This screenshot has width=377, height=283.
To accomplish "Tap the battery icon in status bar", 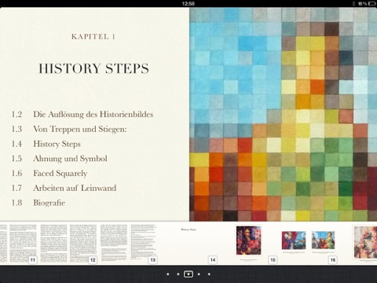I will point(372,3).
